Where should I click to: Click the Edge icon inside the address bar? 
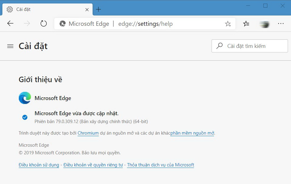tap(62, 23)
